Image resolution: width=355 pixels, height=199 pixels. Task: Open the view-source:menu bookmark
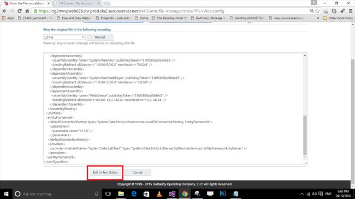(286, 18)
